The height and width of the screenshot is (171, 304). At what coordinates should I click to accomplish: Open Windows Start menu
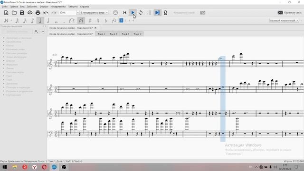5,167
